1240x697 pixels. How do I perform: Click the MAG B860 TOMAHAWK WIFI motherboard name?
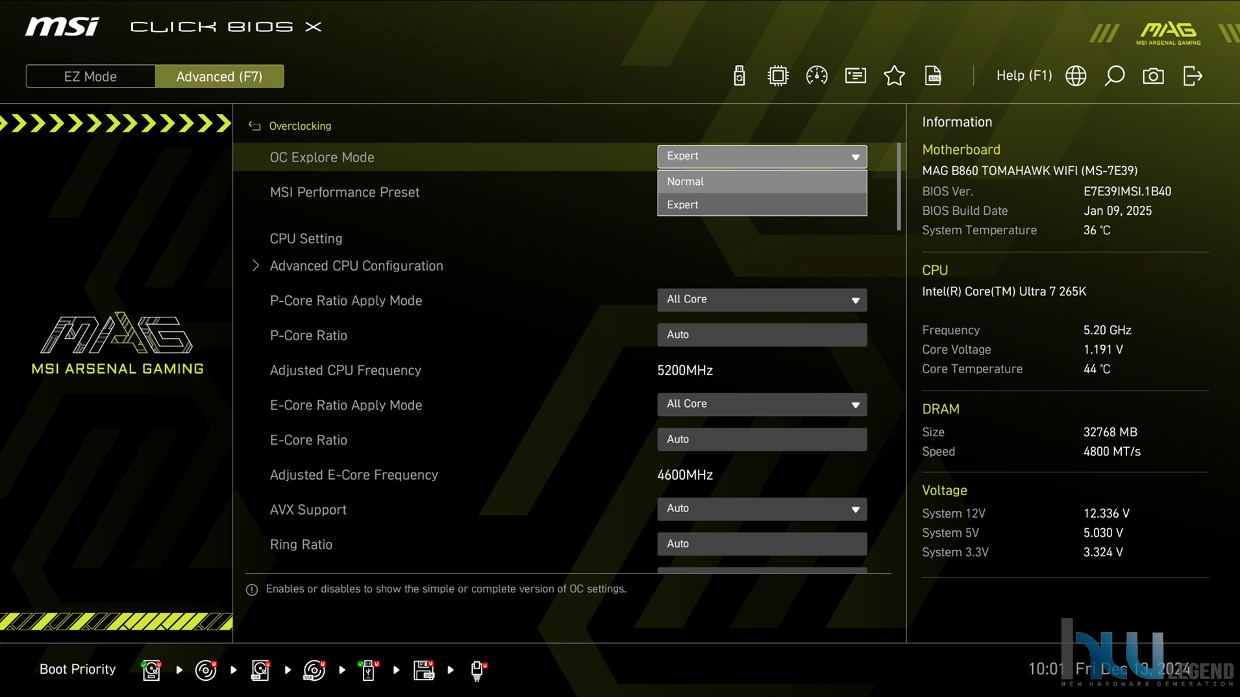point(1030,171)
